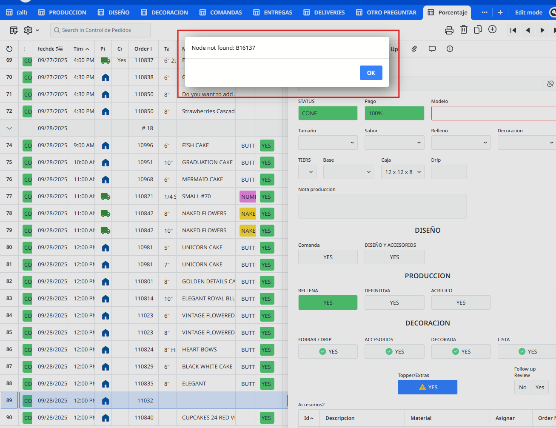The width and height of the screenshot is (556, 428).
Task: Collapse the 09/28/2025 group row
Action: (x=9, y=128)
